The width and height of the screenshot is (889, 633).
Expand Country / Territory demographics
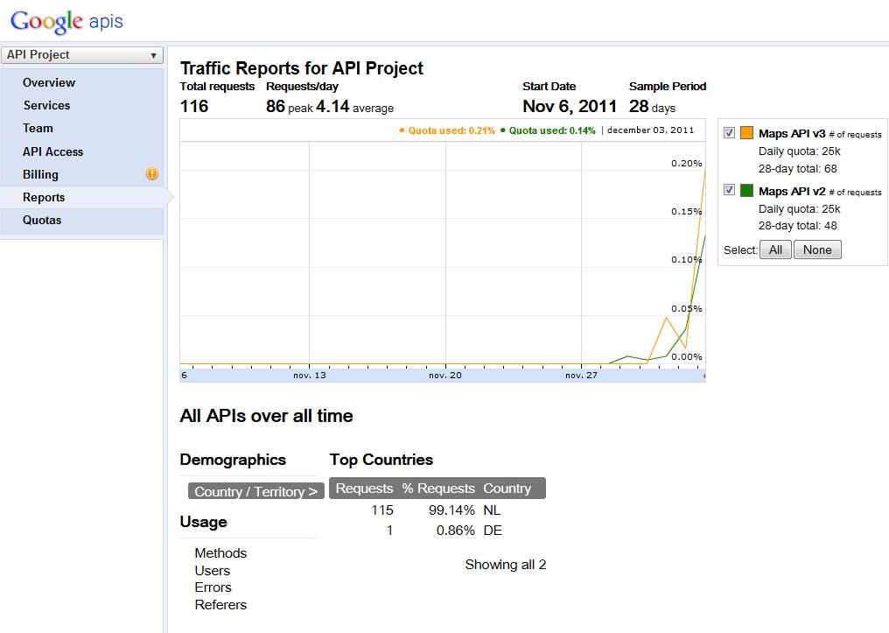(x=255, y=491)
